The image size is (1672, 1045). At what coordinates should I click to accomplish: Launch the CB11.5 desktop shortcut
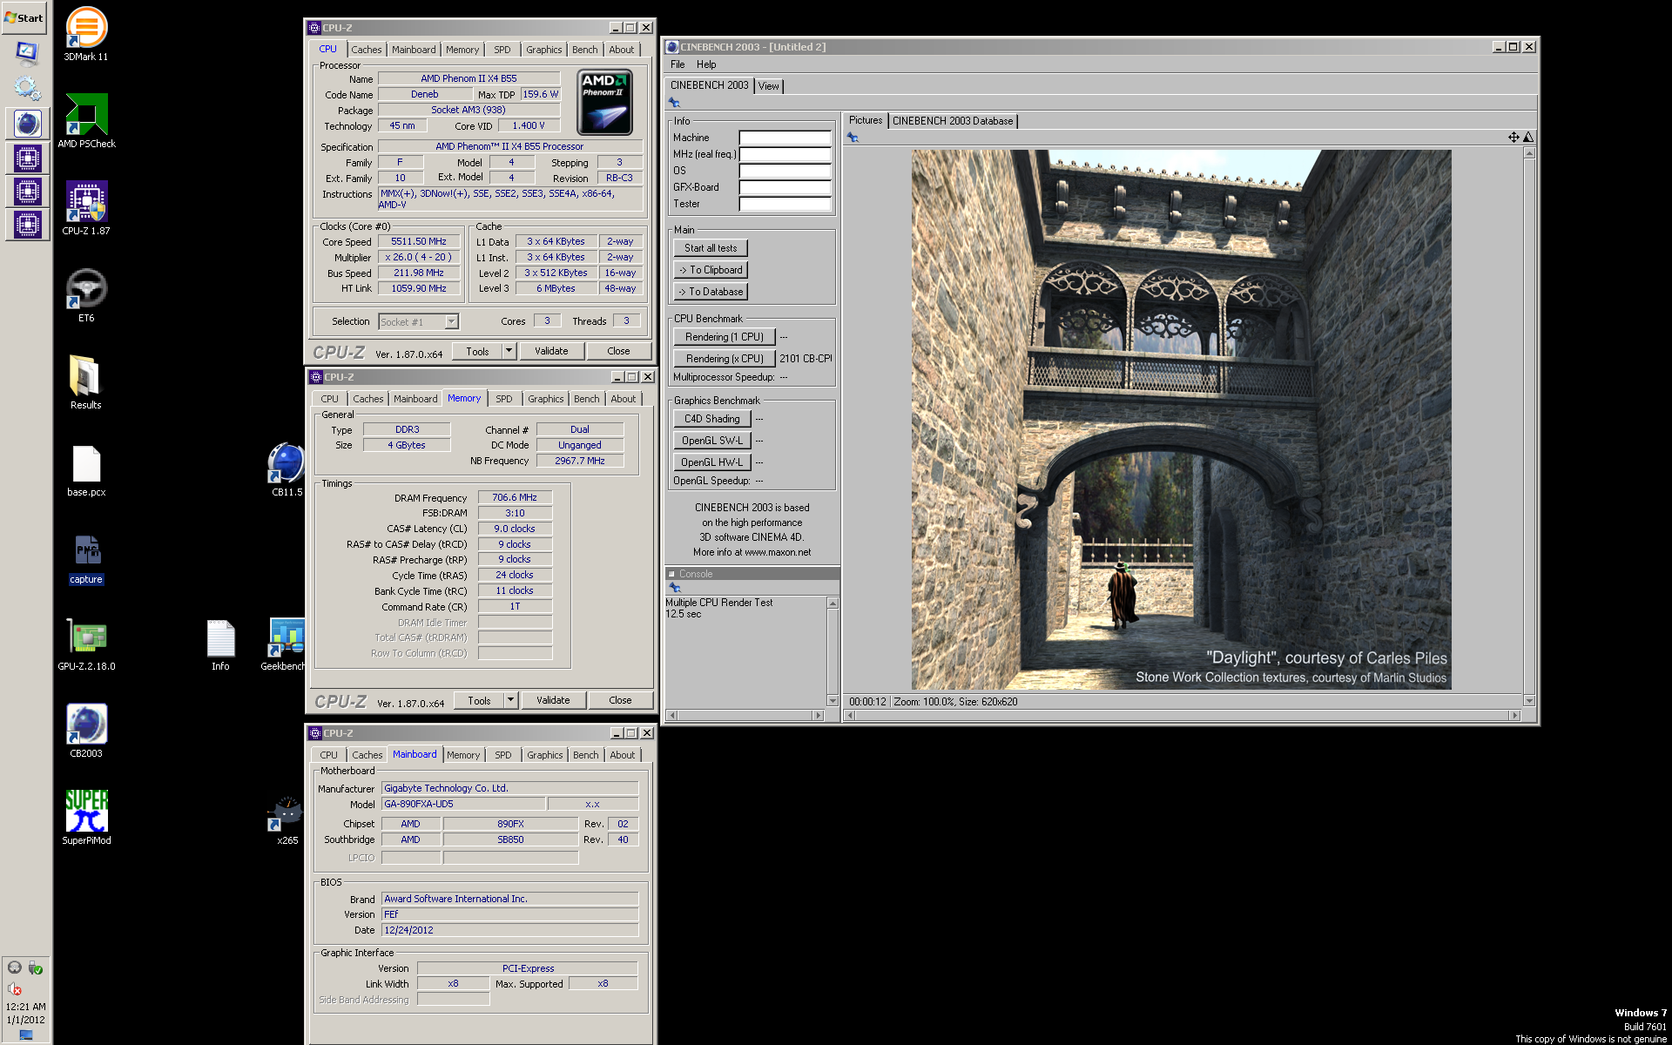click(x=287, y=470)
